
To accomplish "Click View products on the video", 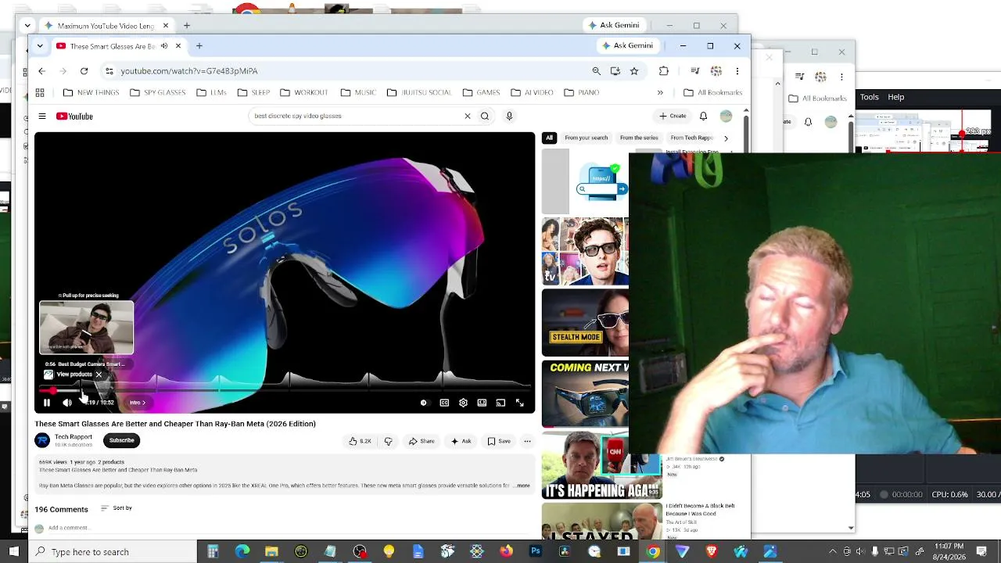I will (74, 375).
